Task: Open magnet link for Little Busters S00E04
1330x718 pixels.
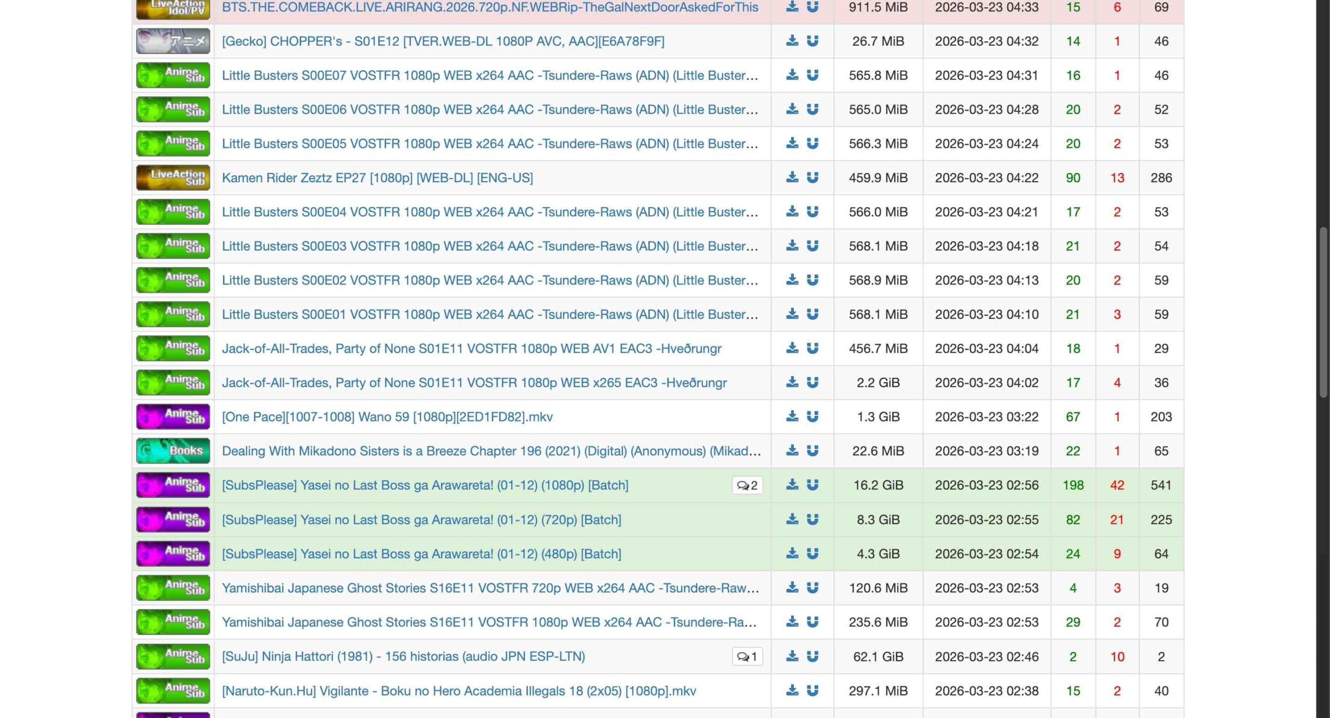Action: (x=813, y=212)
